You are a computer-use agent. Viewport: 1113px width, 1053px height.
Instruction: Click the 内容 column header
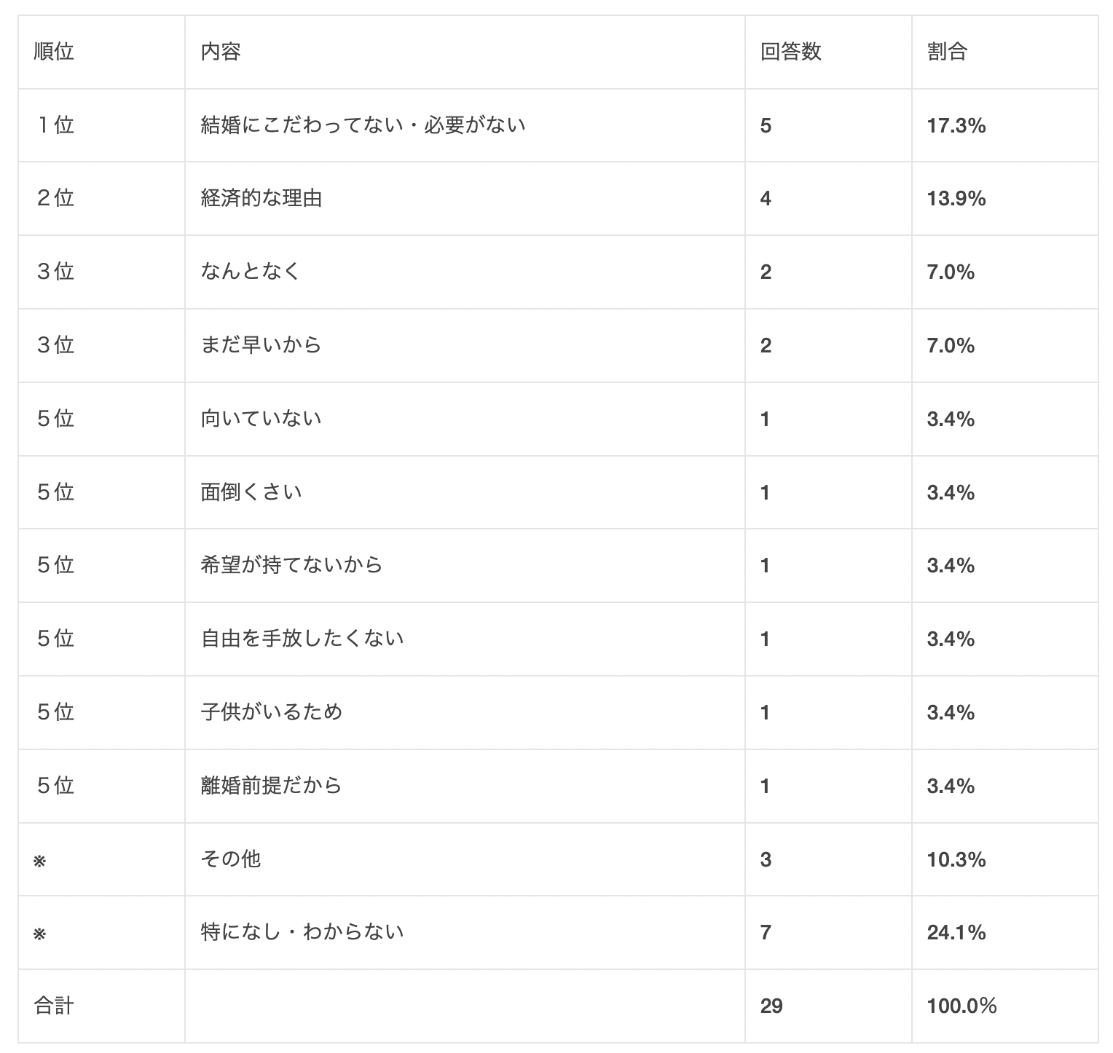(x=221, y=52)
